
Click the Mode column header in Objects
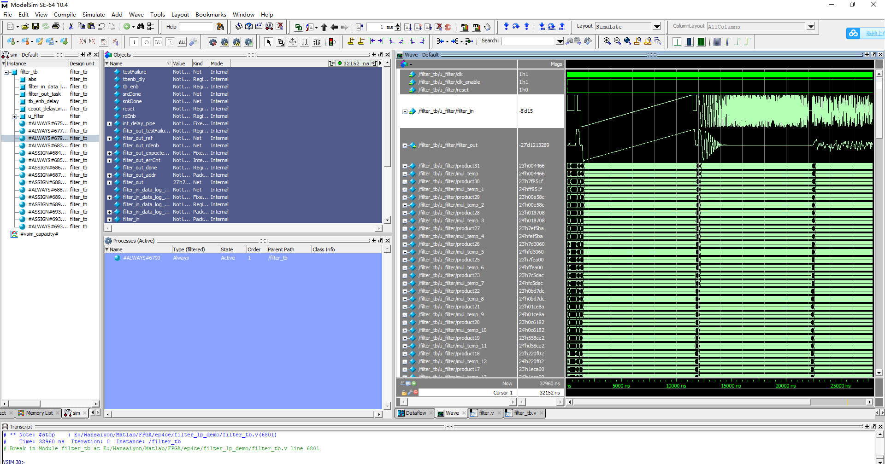217,64
